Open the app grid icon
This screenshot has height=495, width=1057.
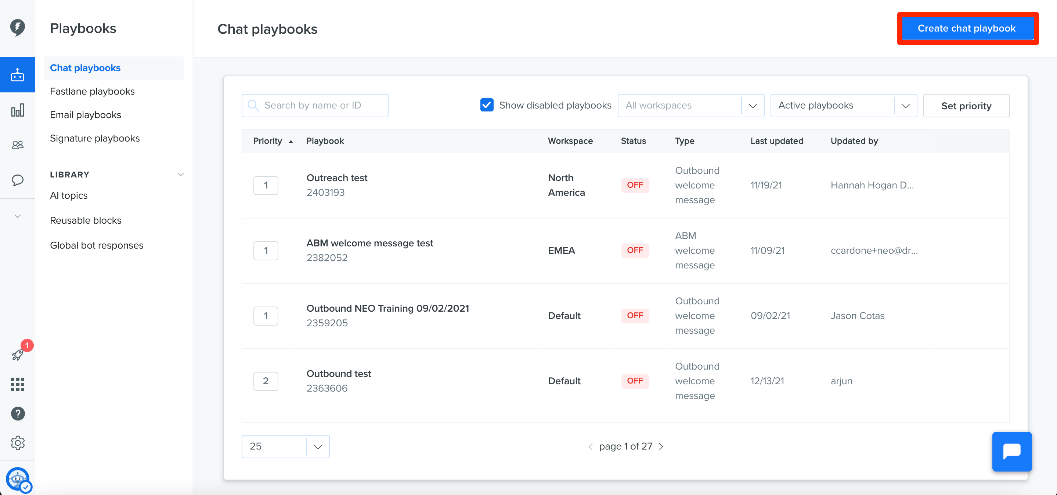[17, 384]
